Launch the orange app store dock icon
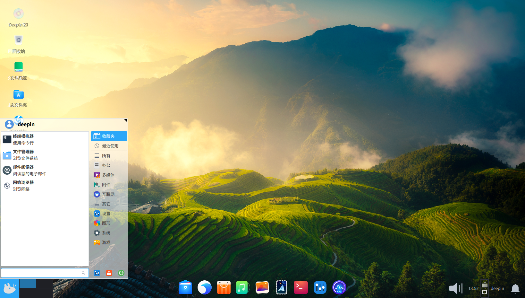 click(224, 287)
